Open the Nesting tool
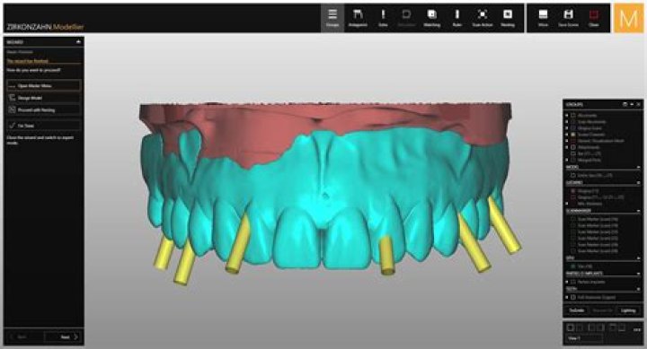 point(507,18)
